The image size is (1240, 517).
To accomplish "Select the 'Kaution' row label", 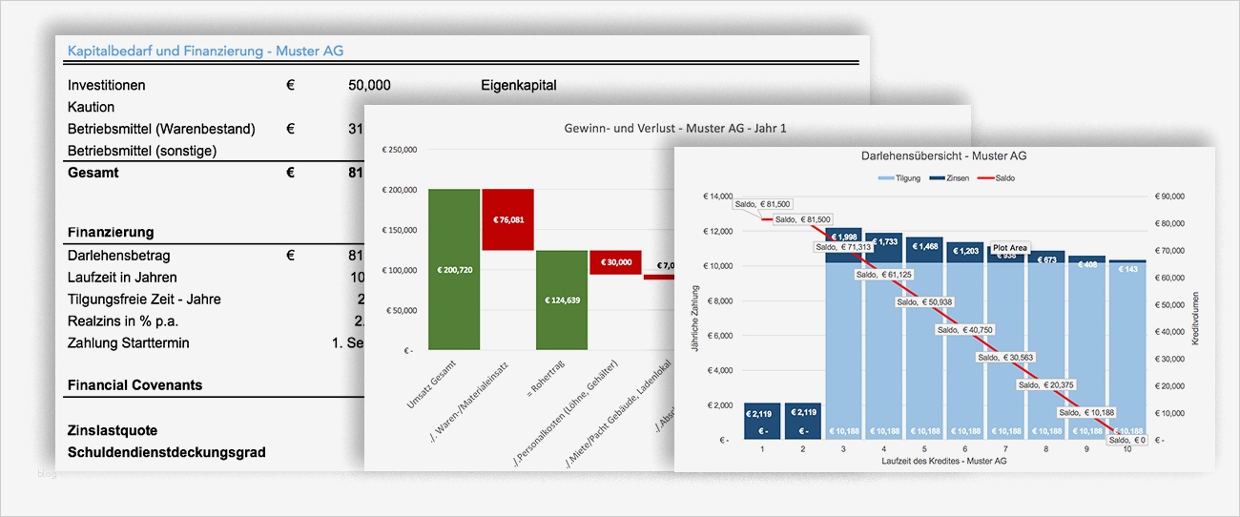I will coord(91,107).
